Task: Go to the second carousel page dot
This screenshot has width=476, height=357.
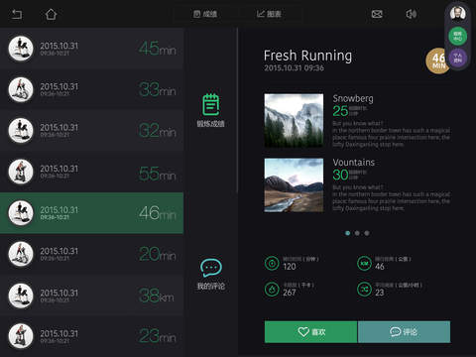Action: [357, 233]
